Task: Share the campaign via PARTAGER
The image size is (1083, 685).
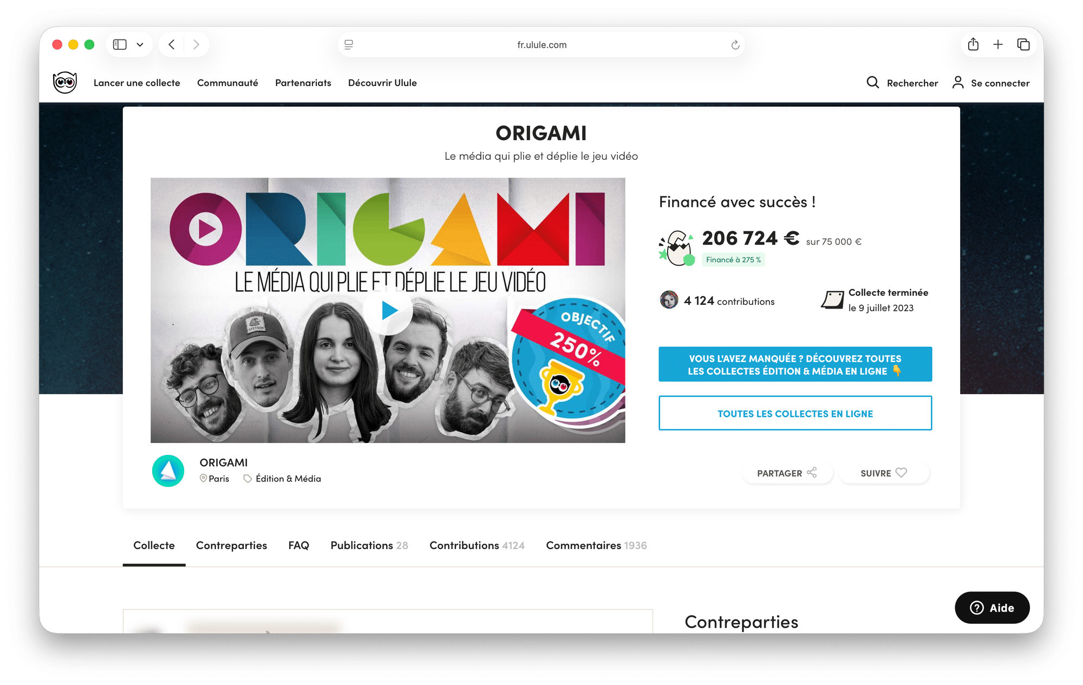Action: 787,473
